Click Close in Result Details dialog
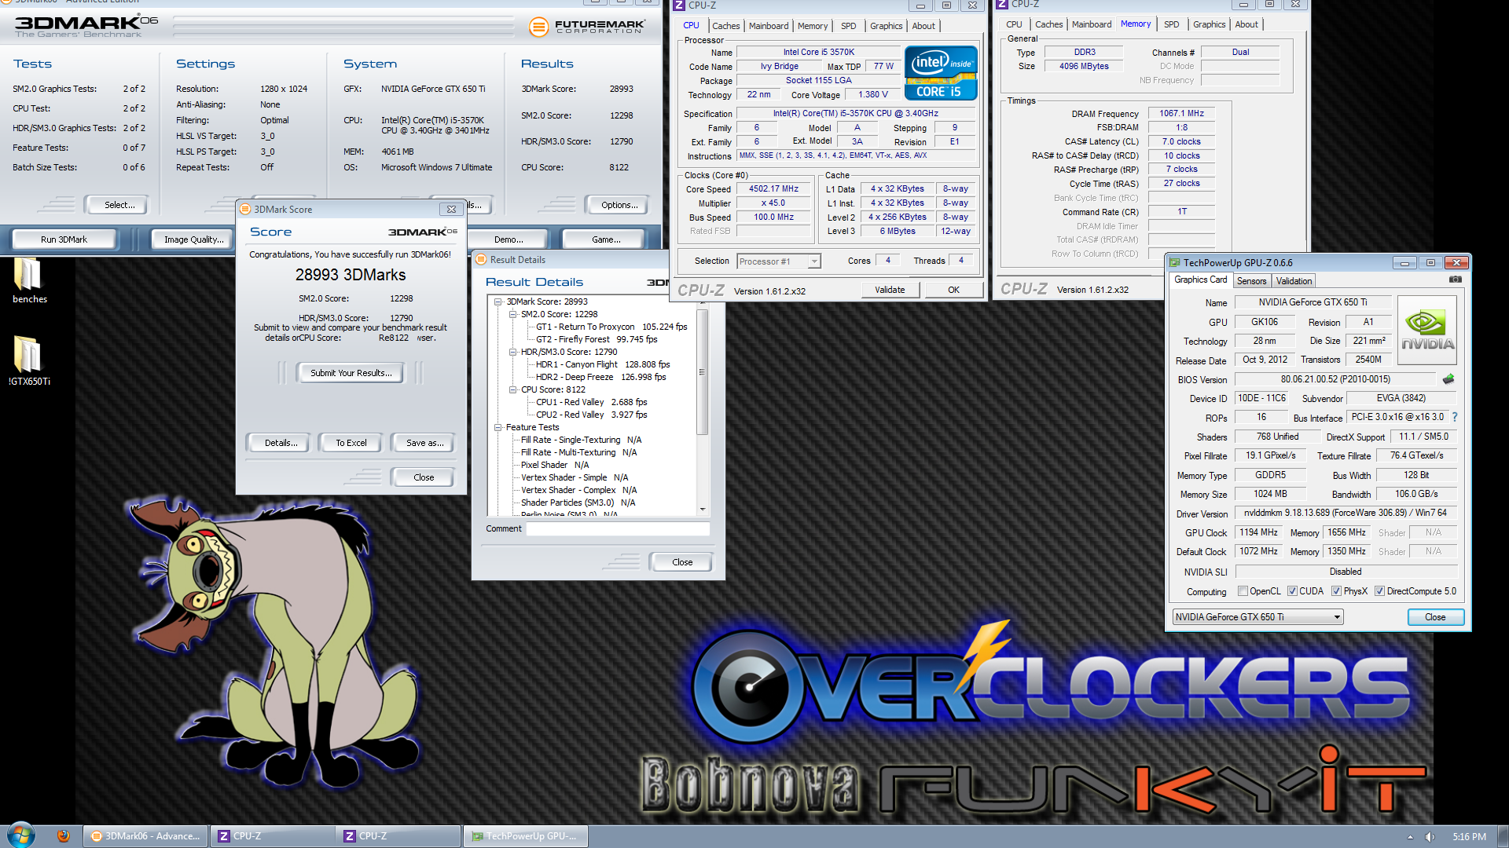This screenshot has height=848, width=1509. [682, 562]
